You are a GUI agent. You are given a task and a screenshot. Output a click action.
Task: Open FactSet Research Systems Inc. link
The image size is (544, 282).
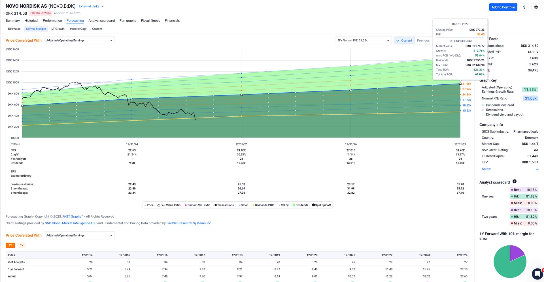(x=189, y=223)
